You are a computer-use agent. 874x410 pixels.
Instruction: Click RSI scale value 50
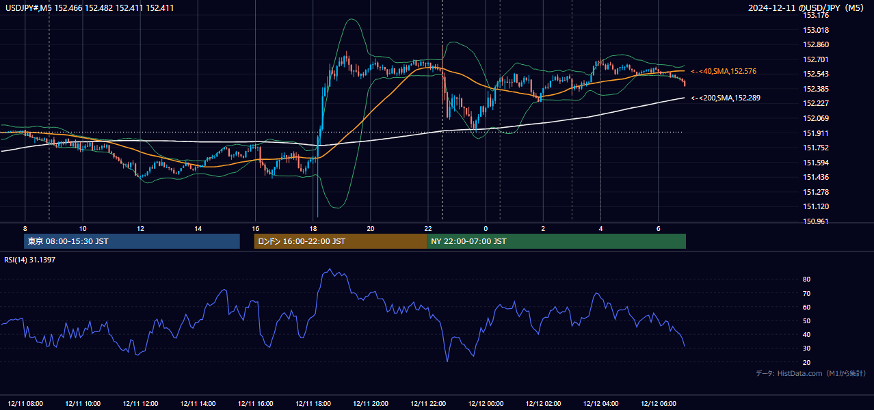pos(807,320)
